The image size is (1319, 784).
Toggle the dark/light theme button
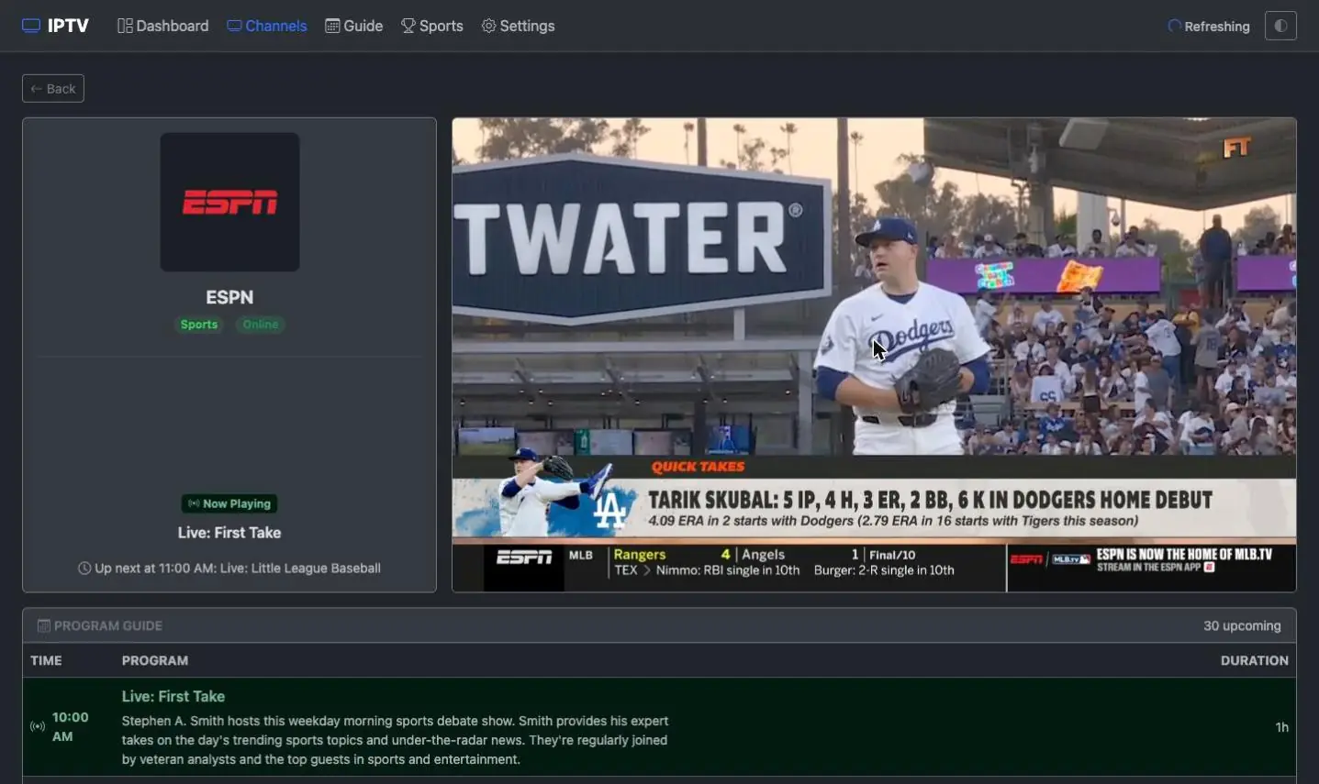point(1280,26)
